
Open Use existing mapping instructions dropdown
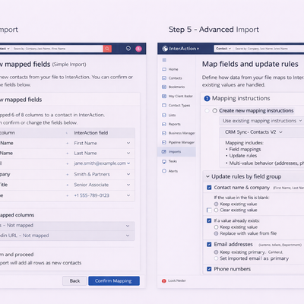pos(261,121)
